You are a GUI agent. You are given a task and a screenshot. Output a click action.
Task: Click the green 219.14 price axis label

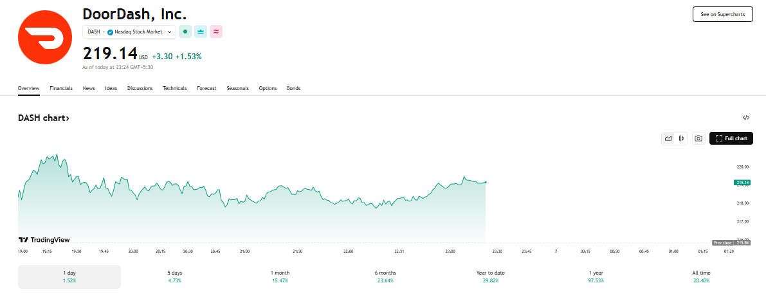click(743, 183)
